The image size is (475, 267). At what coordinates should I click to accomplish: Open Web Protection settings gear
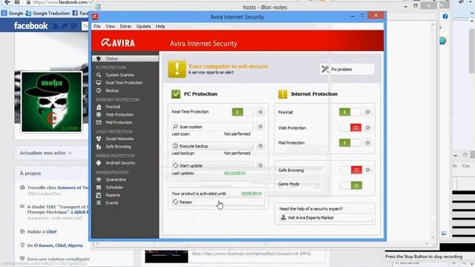point(367,128)
